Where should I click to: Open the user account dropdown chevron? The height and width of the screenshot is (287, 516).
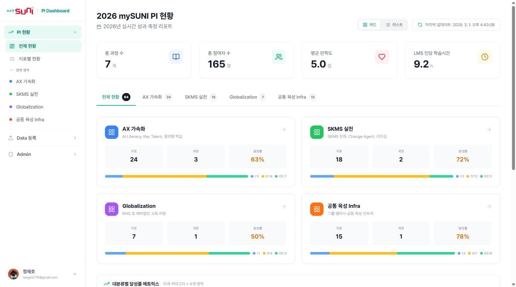click(x=75, y=274)
